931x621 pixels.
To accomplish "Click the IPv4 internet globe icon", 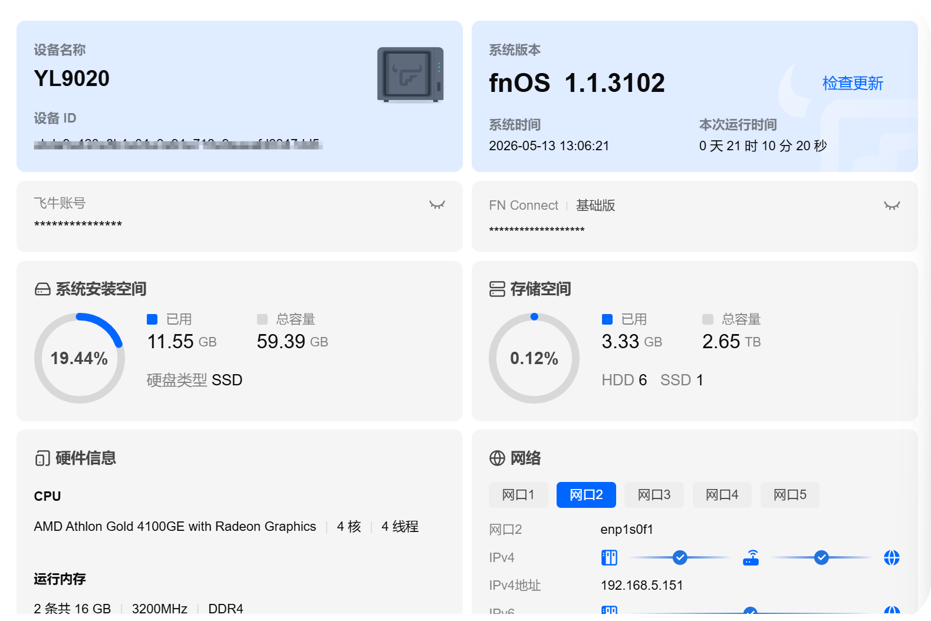I will [891, 557].
